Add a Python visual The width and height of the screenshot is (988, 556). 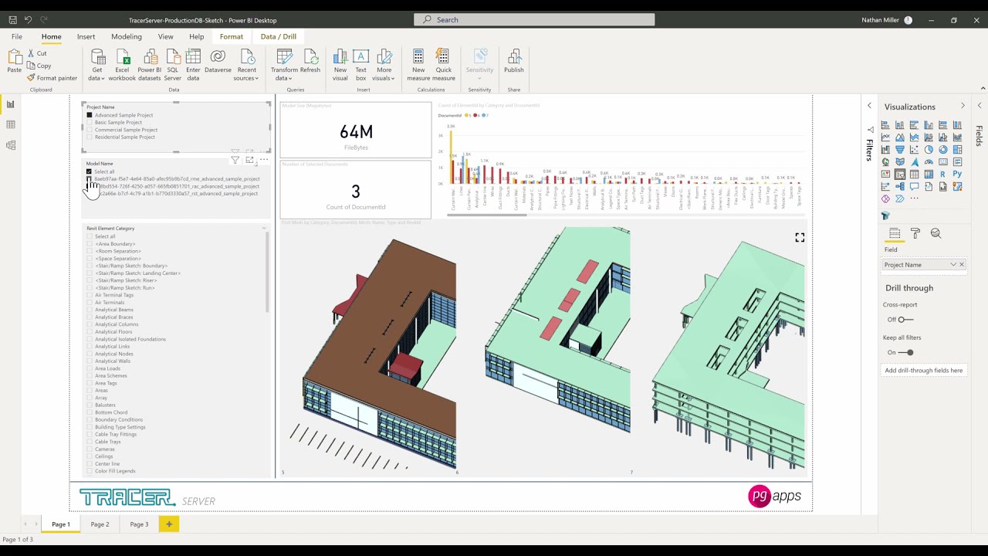[x=957, y=175]
